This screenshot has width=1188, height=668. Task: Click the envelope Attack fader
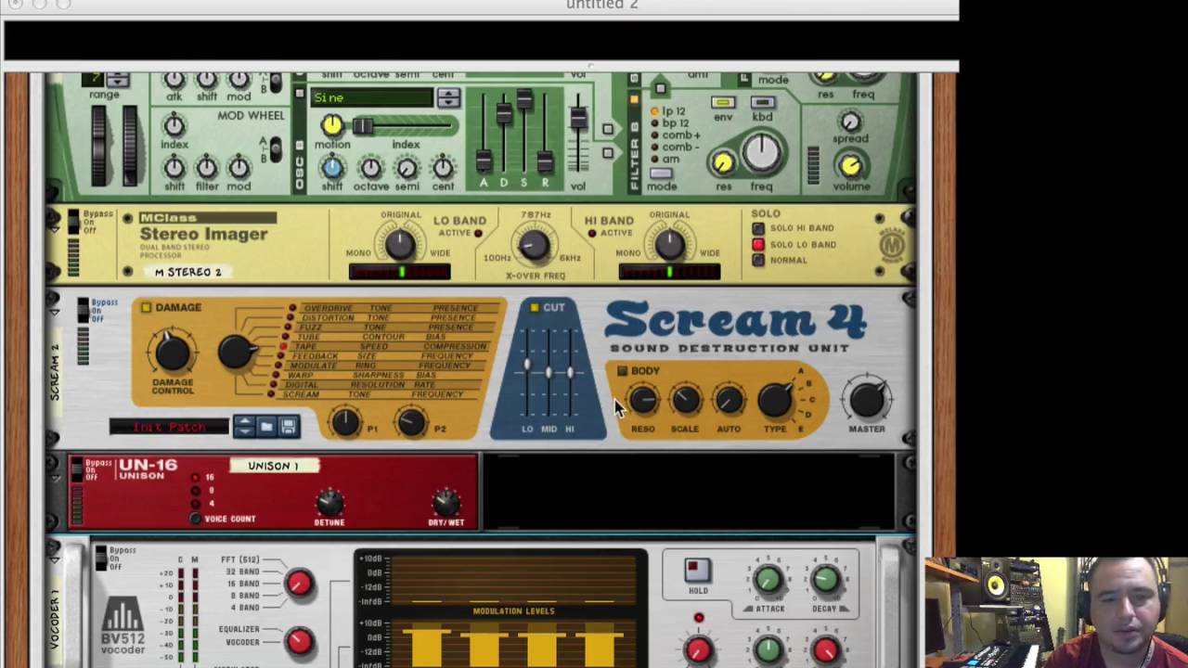click(x=484, y=160)
